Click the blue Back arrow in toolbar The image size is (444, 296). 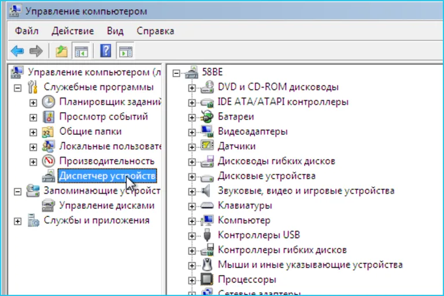[x=17, y=51]
